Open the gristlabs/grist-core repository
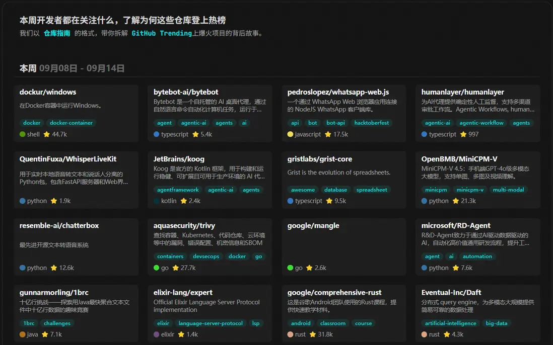553x345 pixels. coord(319,159)
